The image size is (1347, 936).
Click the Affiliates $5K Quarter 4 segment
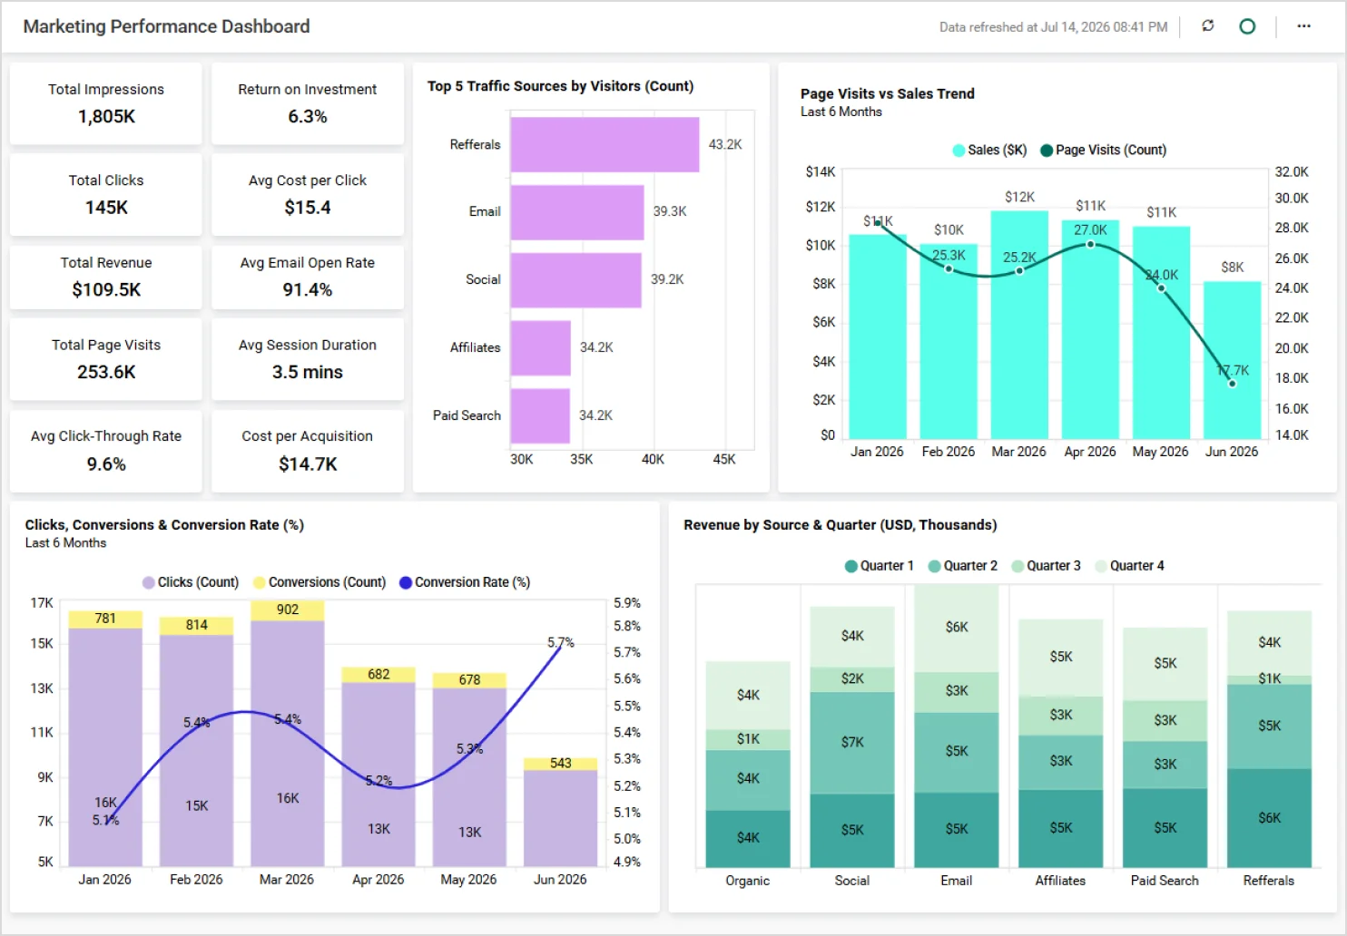[1061, 657]
